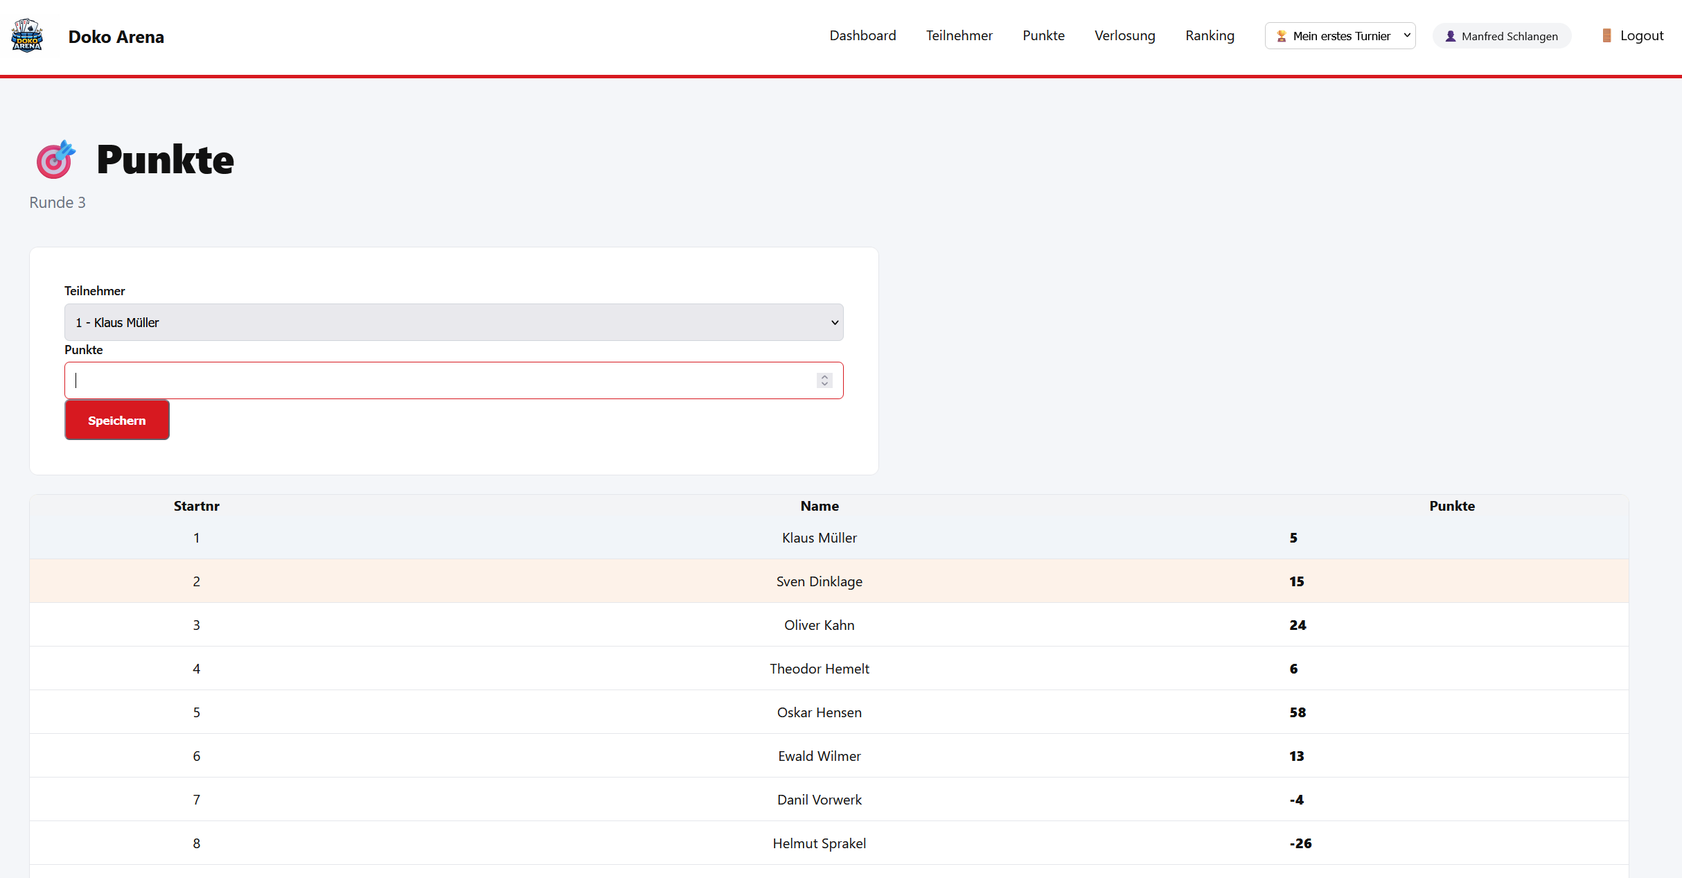Go to the Teilnehmer nav page
1682x878 pixels.
(959, 35)
